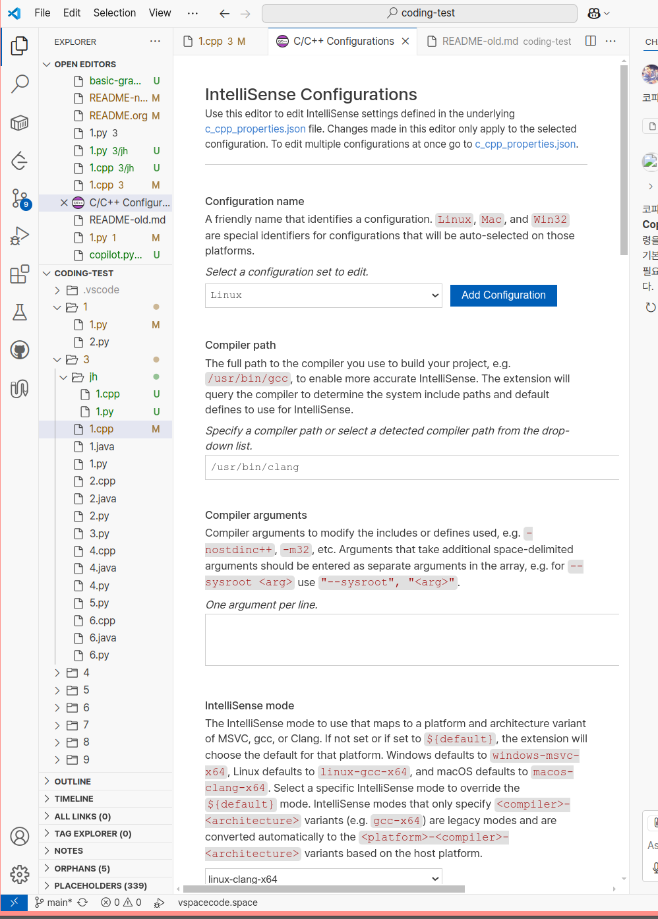Show more menu bar items ellipsis
The image size is (658, 919).
coord(193,13)
